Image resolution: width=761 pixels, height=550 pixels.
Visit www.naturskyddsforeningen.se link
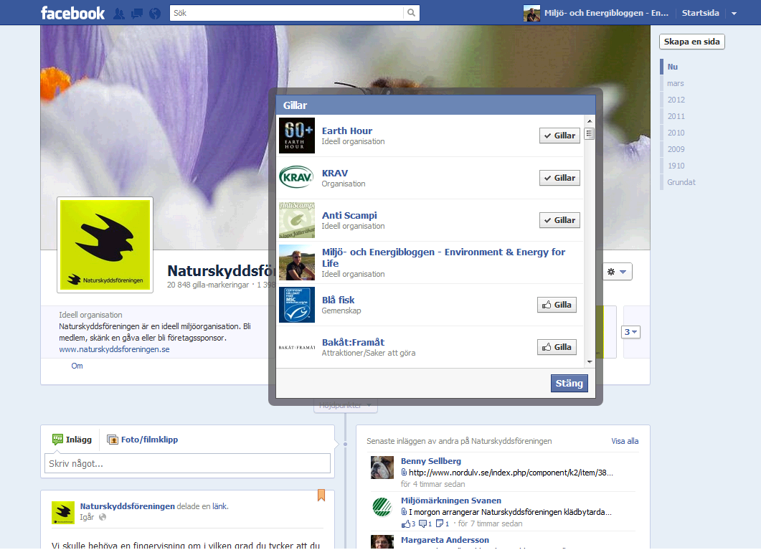114,349
